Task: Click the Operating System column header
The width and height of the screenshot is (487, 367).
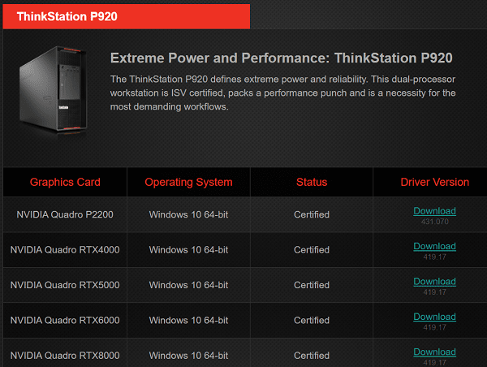Action: tap(188, 182)
